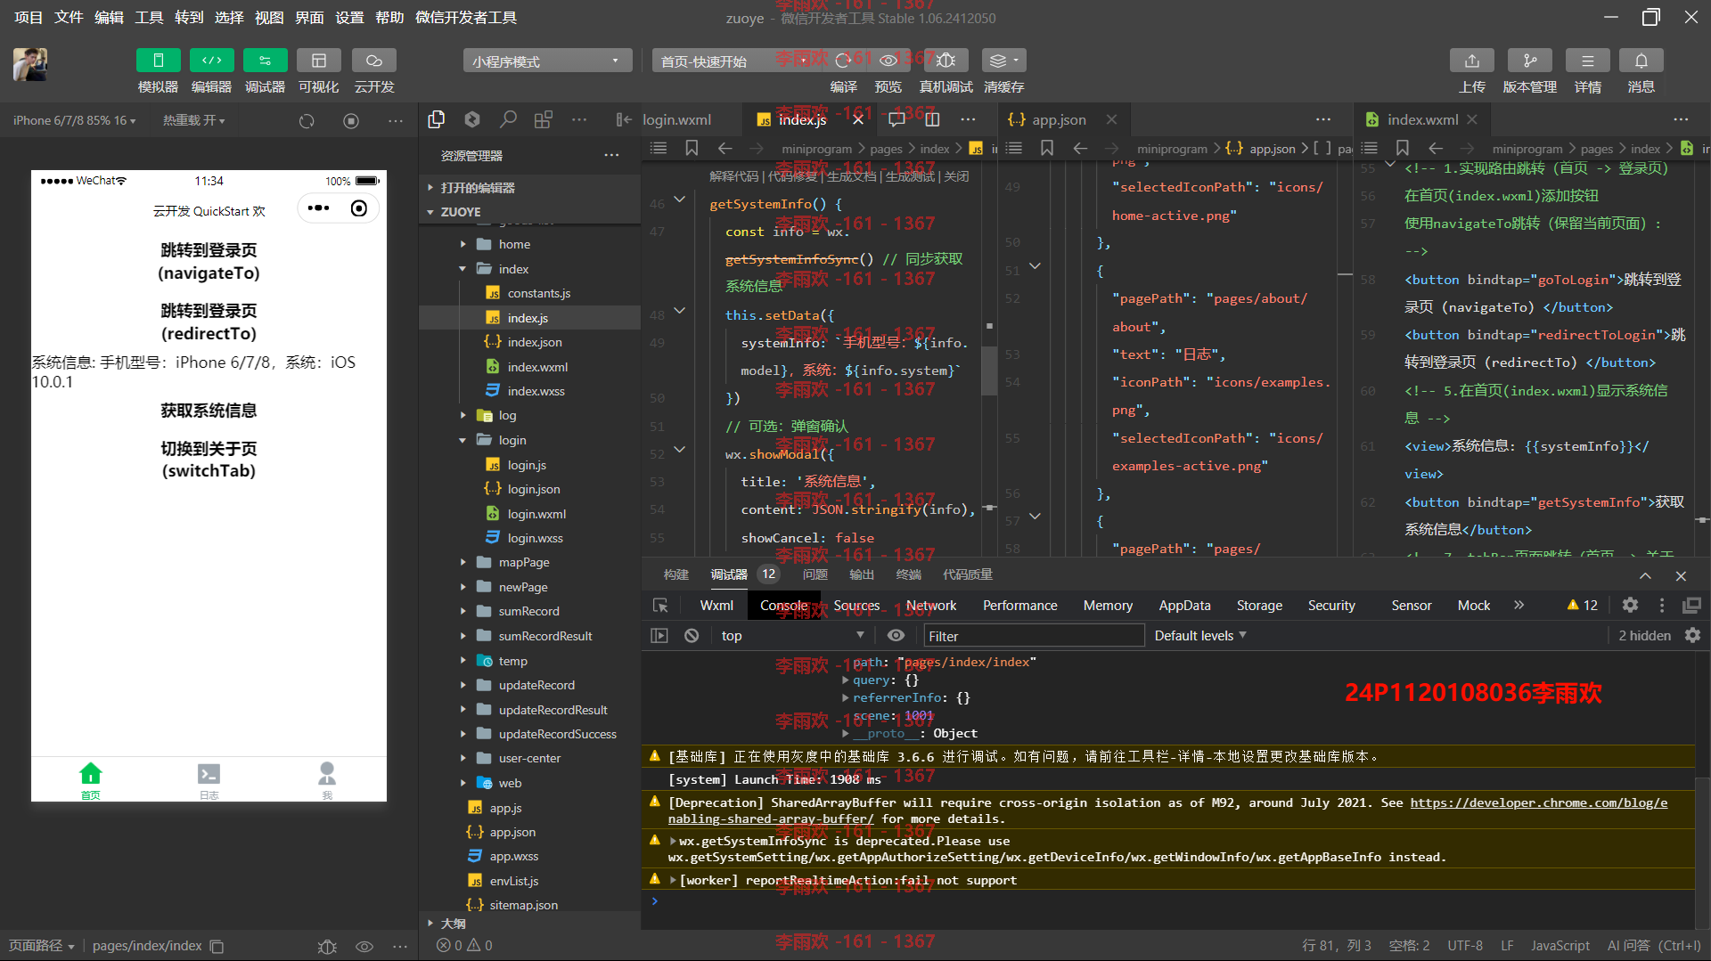This screenshot has height=961, width=1711.
Task: Toggle the debugger (调试器) panel button
Action: tap(265, 61)
